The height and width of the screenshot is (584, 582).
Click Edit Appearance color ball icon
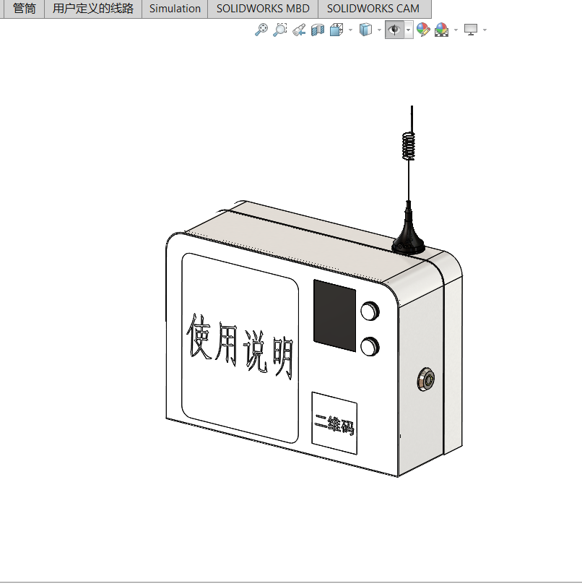point(423,30)
